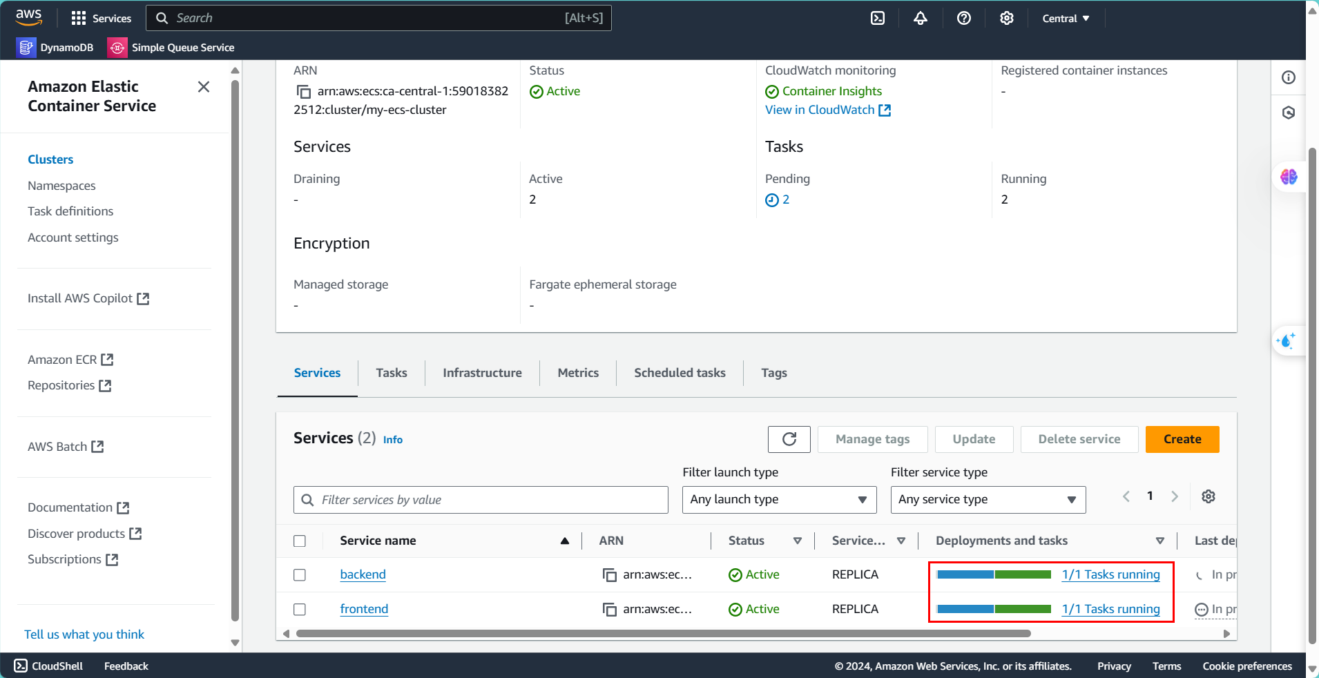Open the Simple Queue Service shortcut
This screenshot has width=1319, height=678.
[x=172, y=48]
